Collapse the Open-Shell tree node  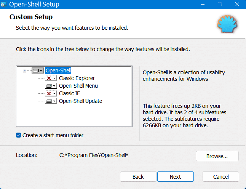pos(24,70)
